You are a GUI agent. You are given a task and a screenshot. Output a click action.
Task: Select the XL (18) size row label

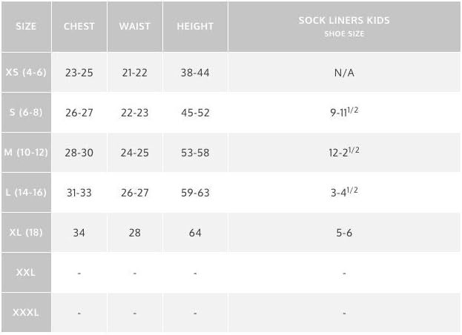(x=26, y=232)
